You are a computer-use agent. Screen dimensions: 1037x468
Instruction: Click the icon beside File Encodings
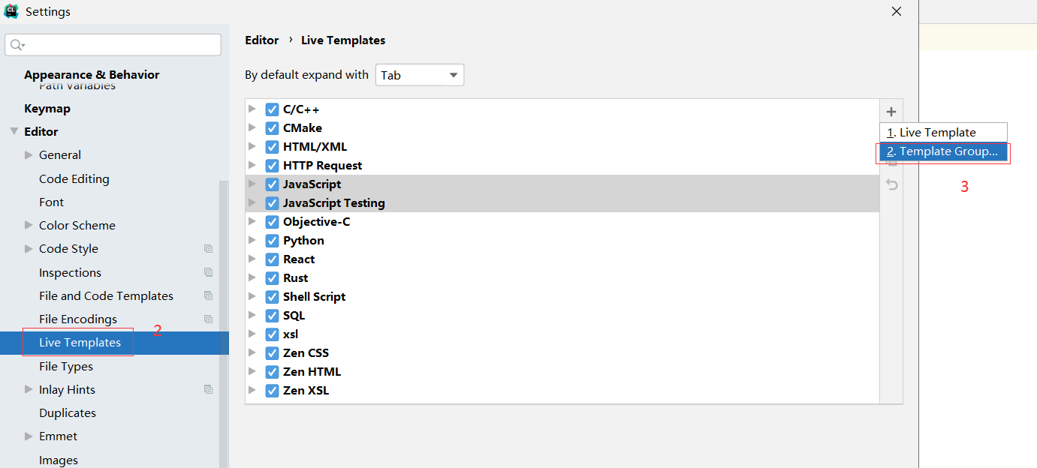coord(208,319)
